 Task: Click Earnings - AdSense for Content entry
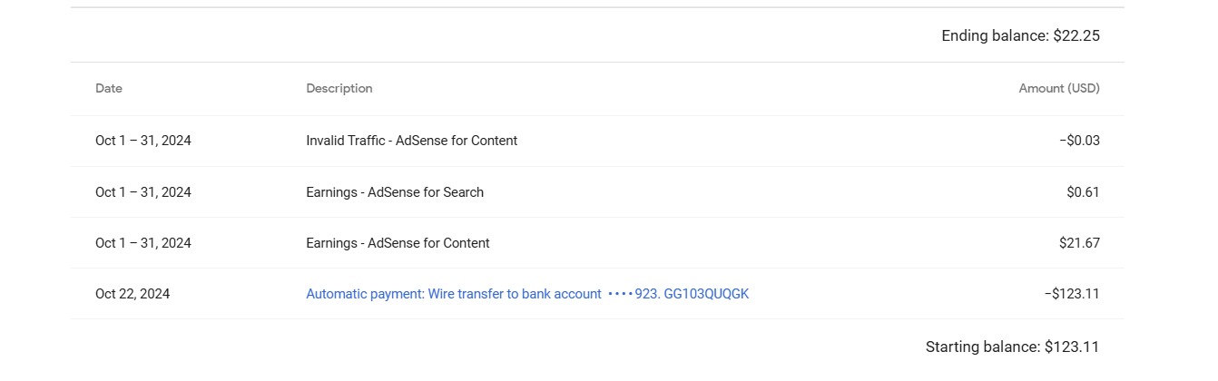click(x=398, y=243)
